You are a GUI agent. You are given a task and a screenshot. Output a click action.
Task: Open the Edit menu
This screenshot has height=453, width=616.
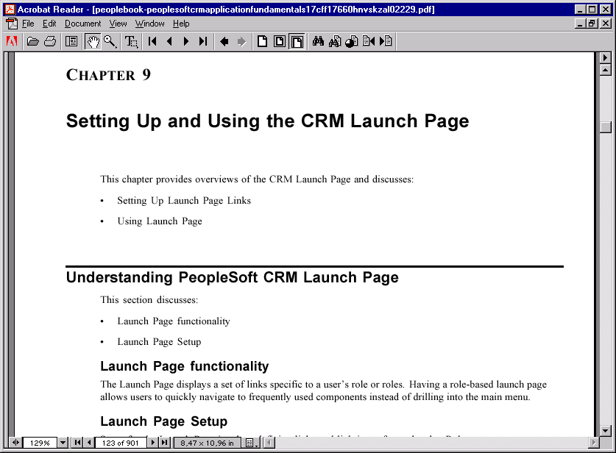pyautogui.click(x=49, y=24)
